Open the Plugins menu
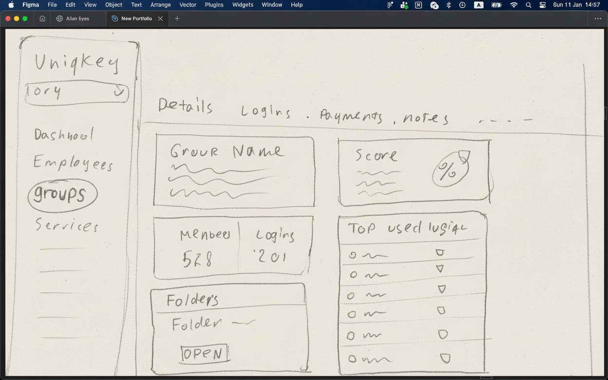Viewport: 608px width, 380px height. coord(214,5)
